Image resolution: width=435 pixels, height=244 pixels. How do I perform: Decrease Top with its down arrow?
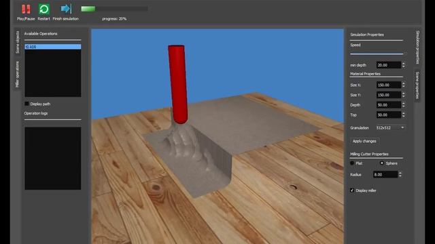(403, 117)
